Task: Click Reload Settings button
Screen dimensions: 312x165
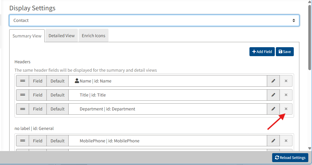Action: click(290, 158)
